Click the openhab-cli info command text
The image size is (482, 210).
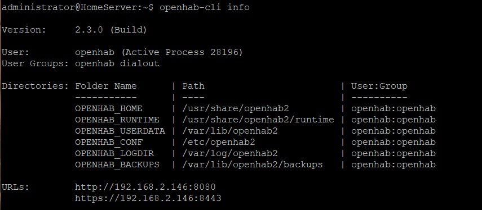pyautogui.click(x=205, y=7)
